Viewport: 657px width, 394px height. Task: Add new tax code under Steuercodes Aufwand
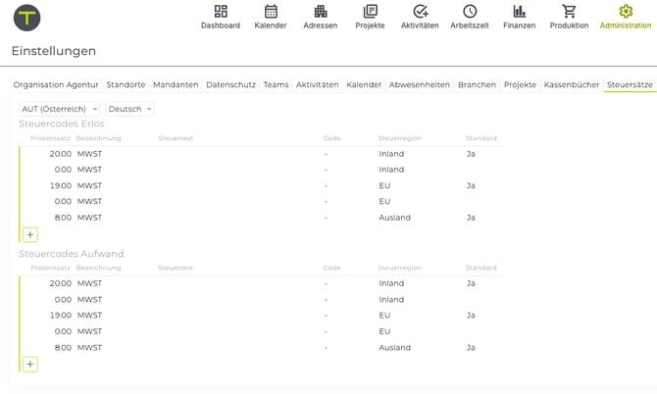[x=30, y=365]
